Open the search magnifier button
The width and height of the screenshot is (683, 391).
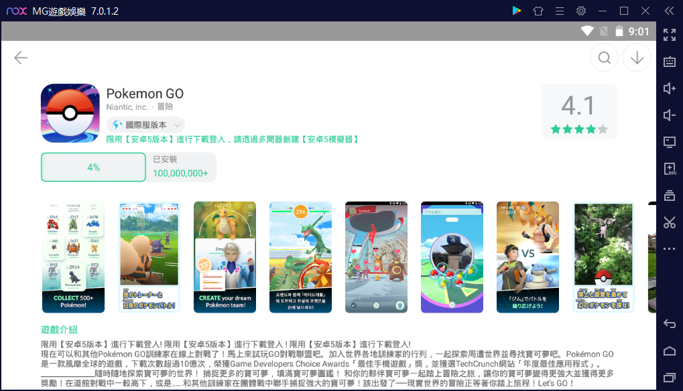pyautogui.click(x=604, y=58)
